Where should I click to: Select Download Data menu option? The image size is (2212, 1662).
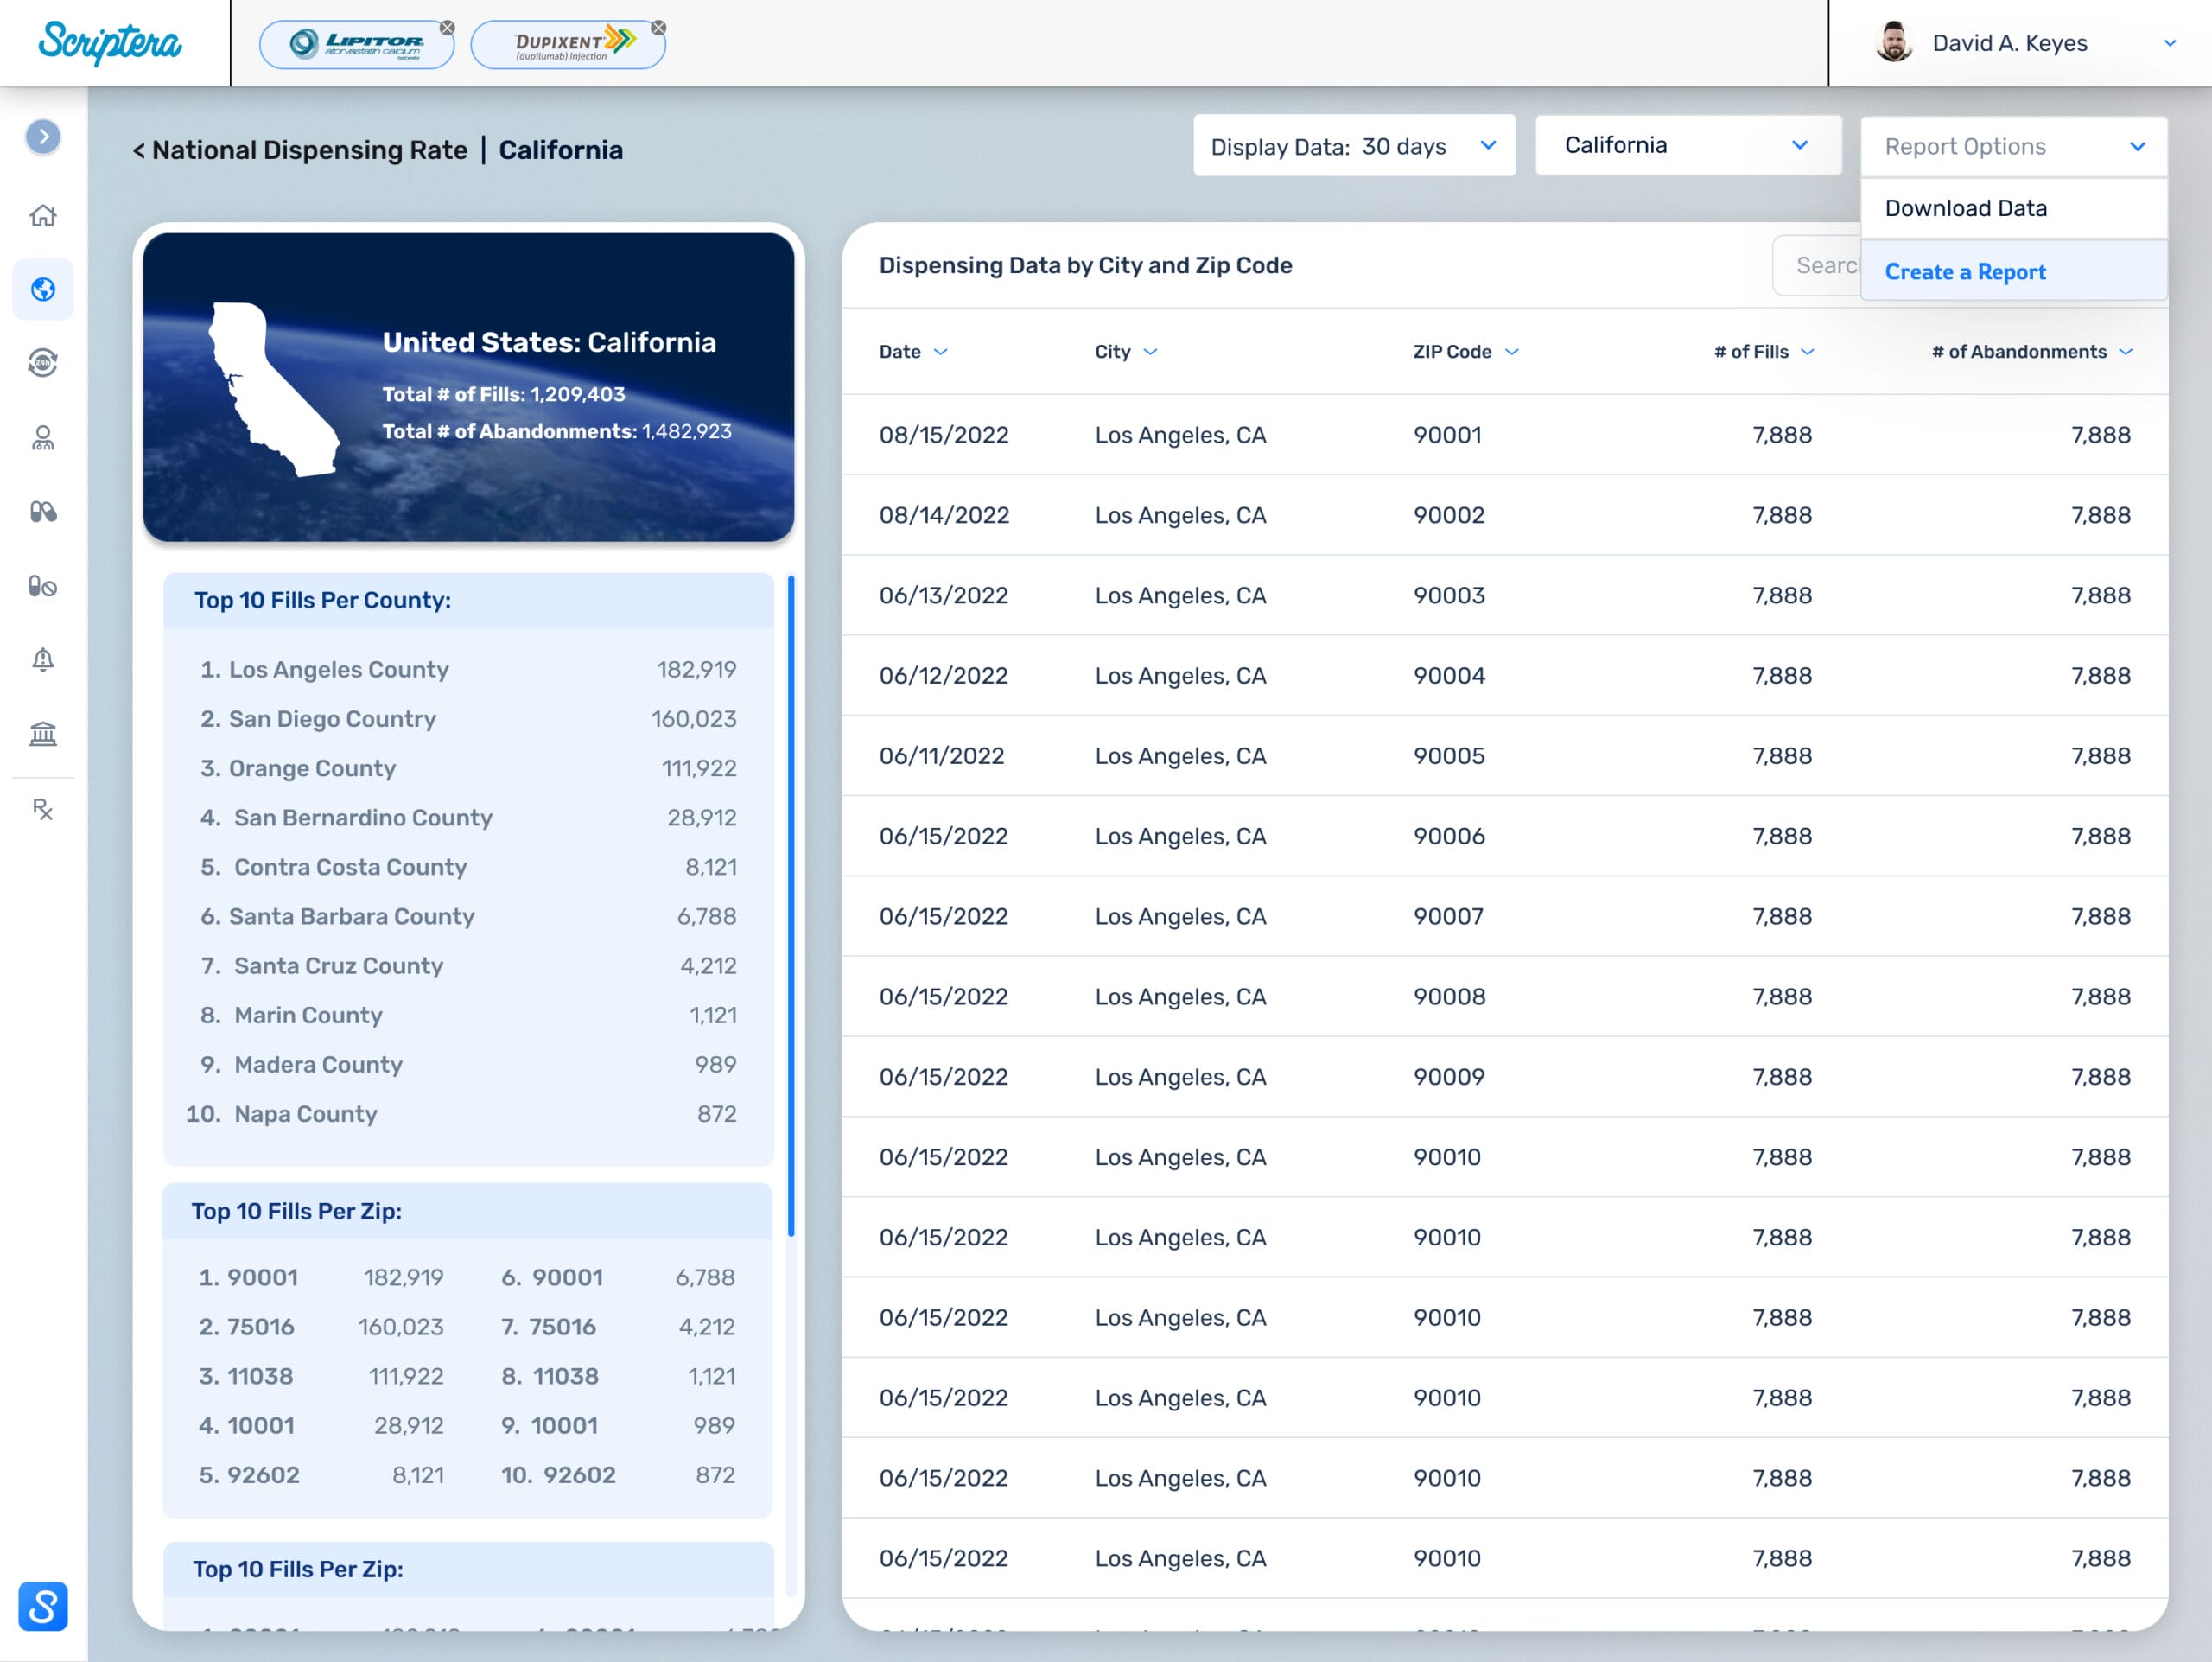coord(1965,208)
